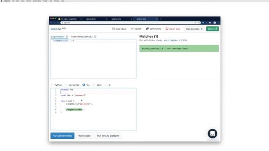
Task: Click the browser reload icon
Action: point(58,23)
